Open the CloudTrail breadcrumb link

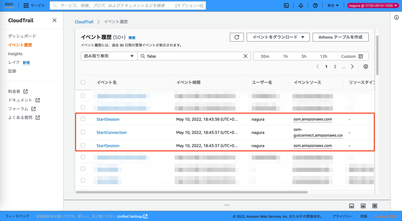pos(84,22)
